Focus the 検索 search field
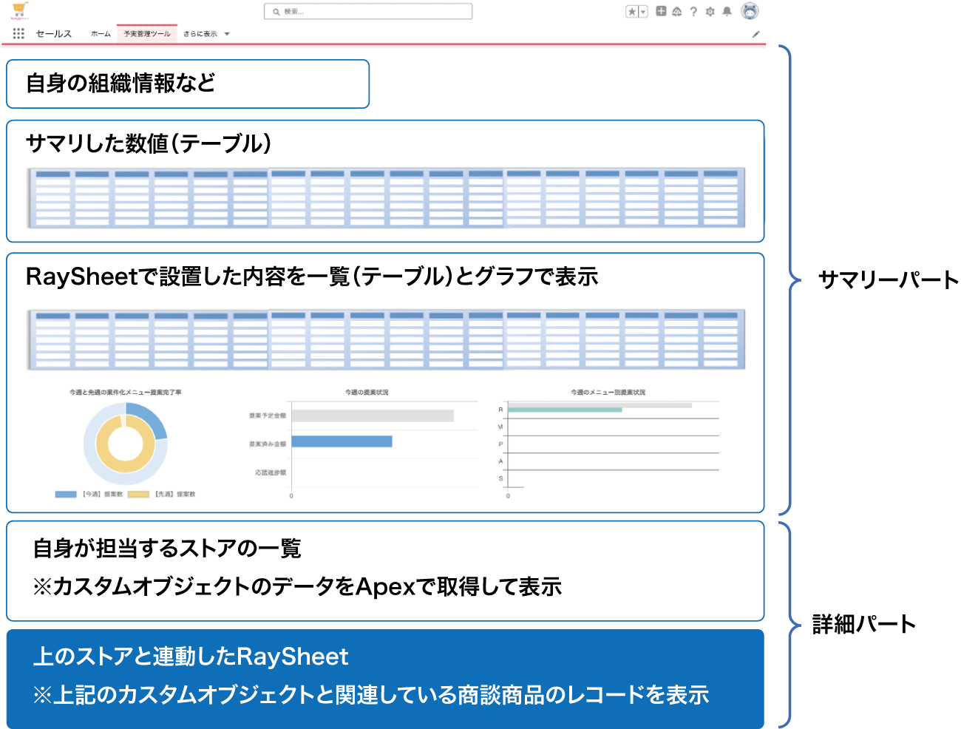The width and height of the screenshot is (961, 729). [368, 11]
